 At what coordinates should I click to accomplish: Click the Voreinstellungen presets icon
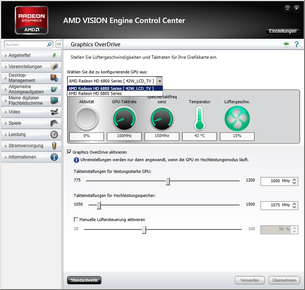[x=54, y=67]
